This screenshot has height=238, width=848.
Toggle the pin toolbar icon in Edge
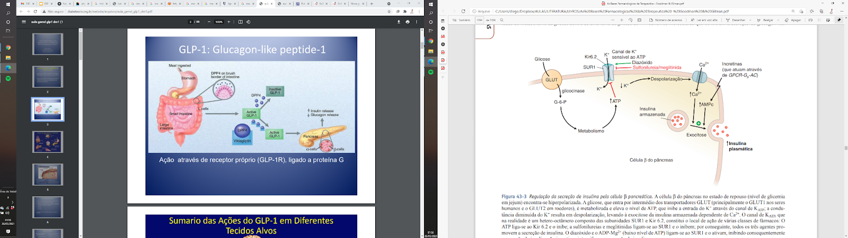pyautogui.click(x=838, y=20)
